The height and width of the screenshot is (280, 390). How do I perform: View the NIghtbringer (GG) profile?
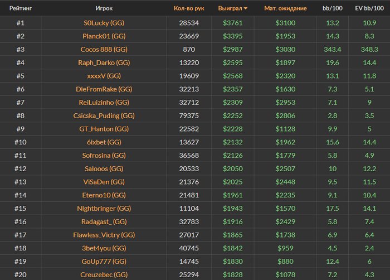[x=104, y=208]
